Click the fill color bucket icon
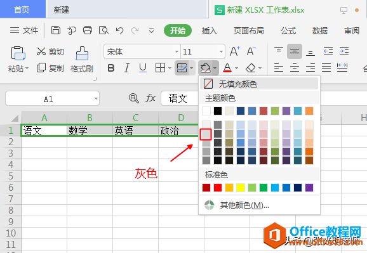The width and height of the screenshot is (367, 253). point(205,68)
